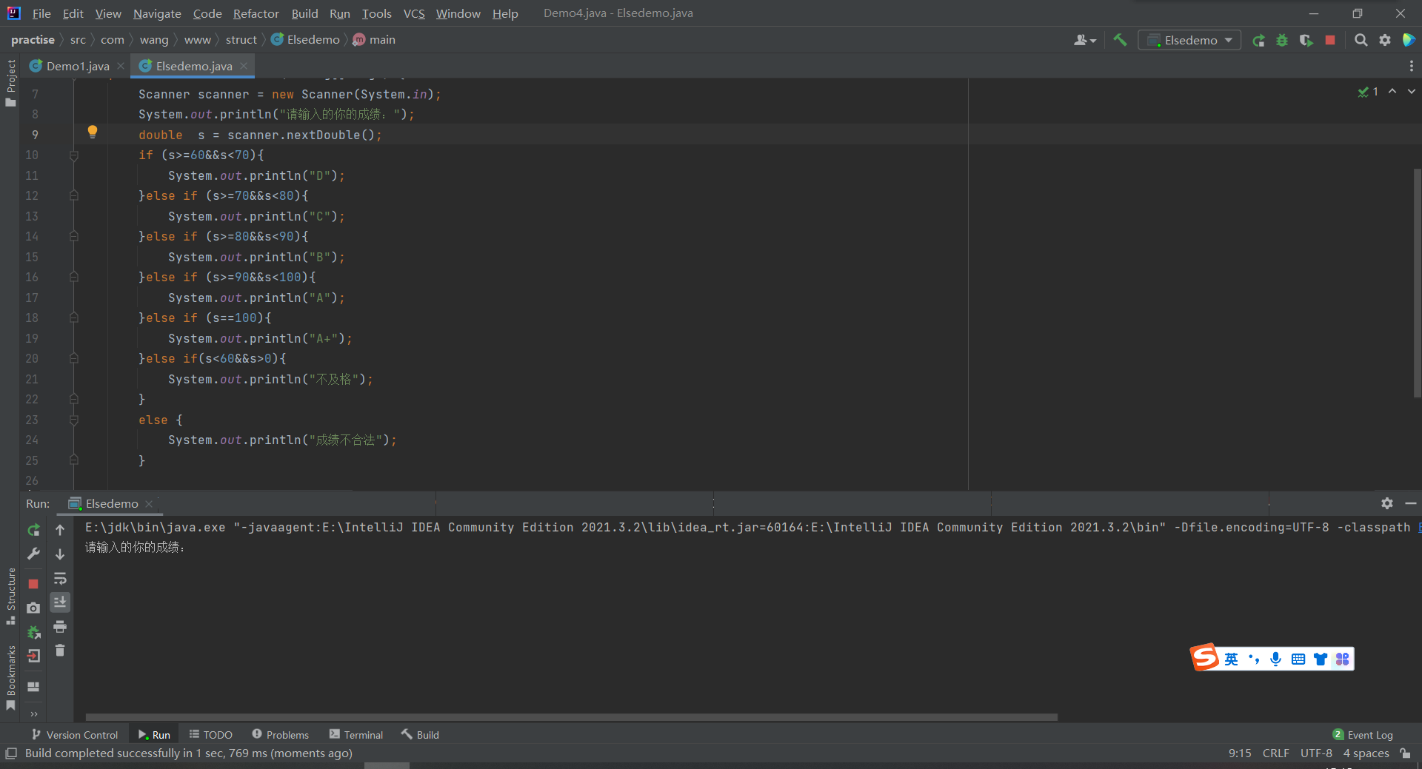Hide the Run tool window

pos(1411,503)
